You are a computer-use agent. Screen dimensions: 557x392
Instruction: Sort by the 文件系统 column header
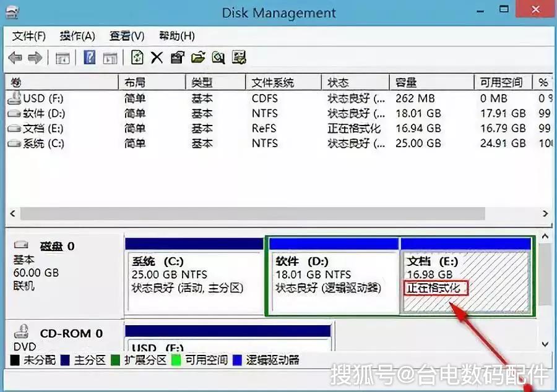click(283, 83)
